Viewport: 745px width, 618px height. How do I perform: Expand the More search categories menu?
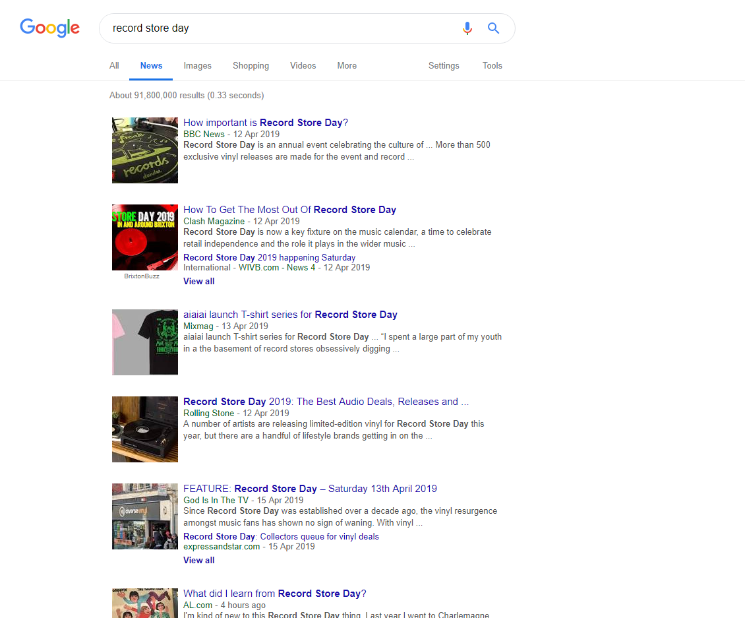[347, 65]
